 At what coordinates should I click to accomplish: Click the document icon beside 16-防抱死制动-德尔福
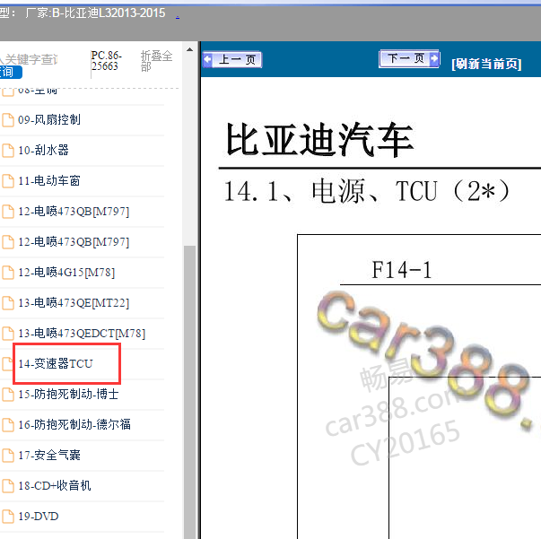click(x=8, y=424)
